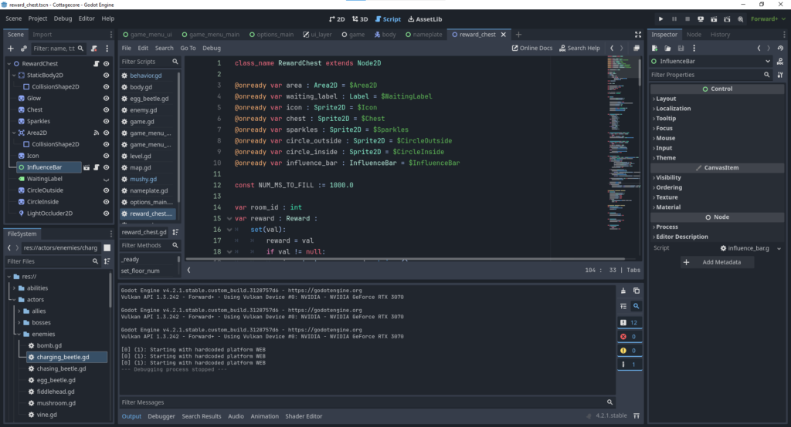Toggle visibility of the Sparkles node
Screen dimensions: 791x427
click(x=107, y=121)
